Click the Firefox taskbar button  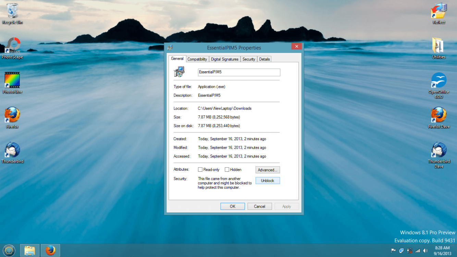[x=50, y=250]
